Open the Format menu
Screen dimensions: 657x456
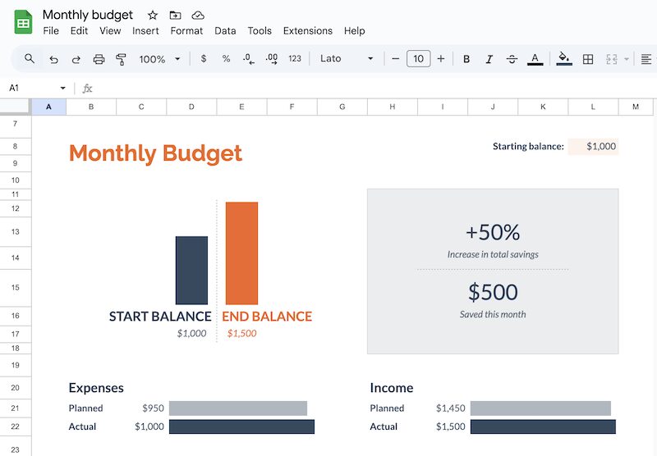pyautogui.click(x=186, y=31)
